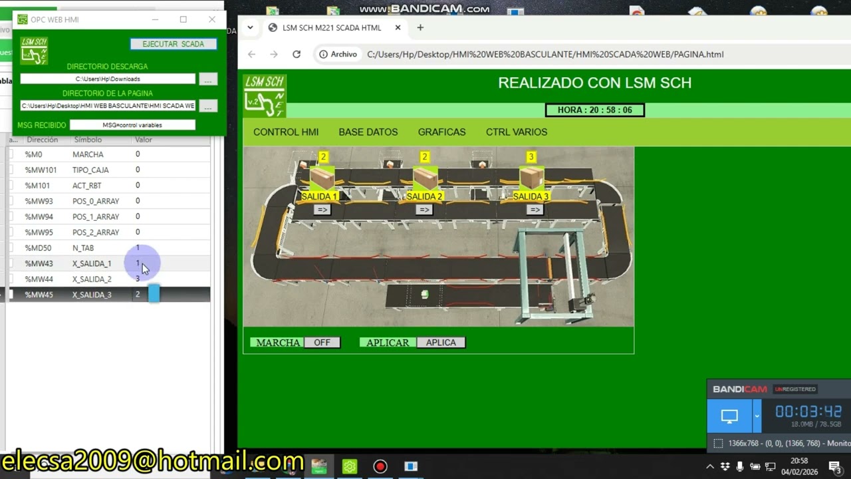The image size is (851, 479).
Task: Select the %M101 ACT_RBT row
Action: (x=108, y=186)
